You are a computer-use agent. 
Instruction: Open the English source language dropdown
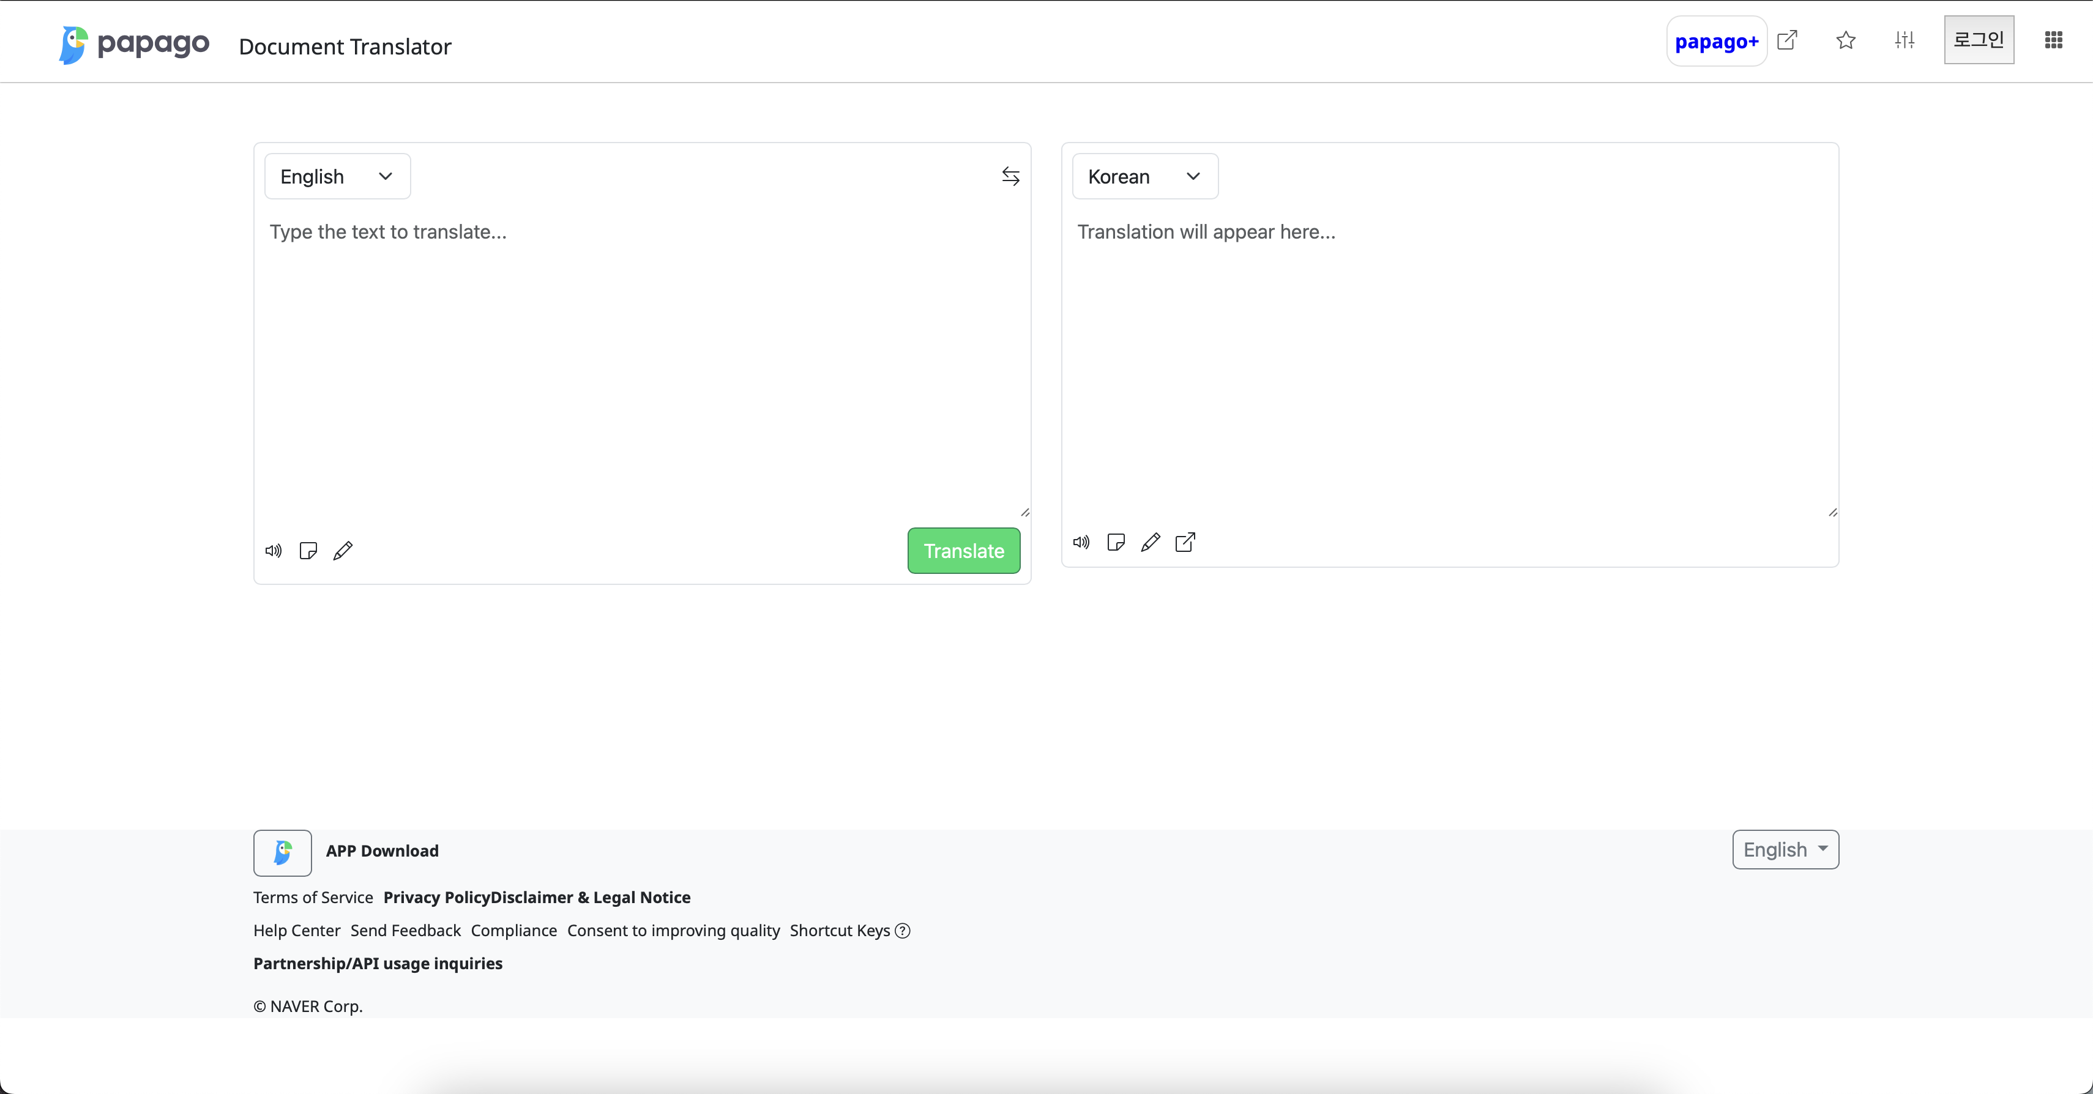click(337, 176)
